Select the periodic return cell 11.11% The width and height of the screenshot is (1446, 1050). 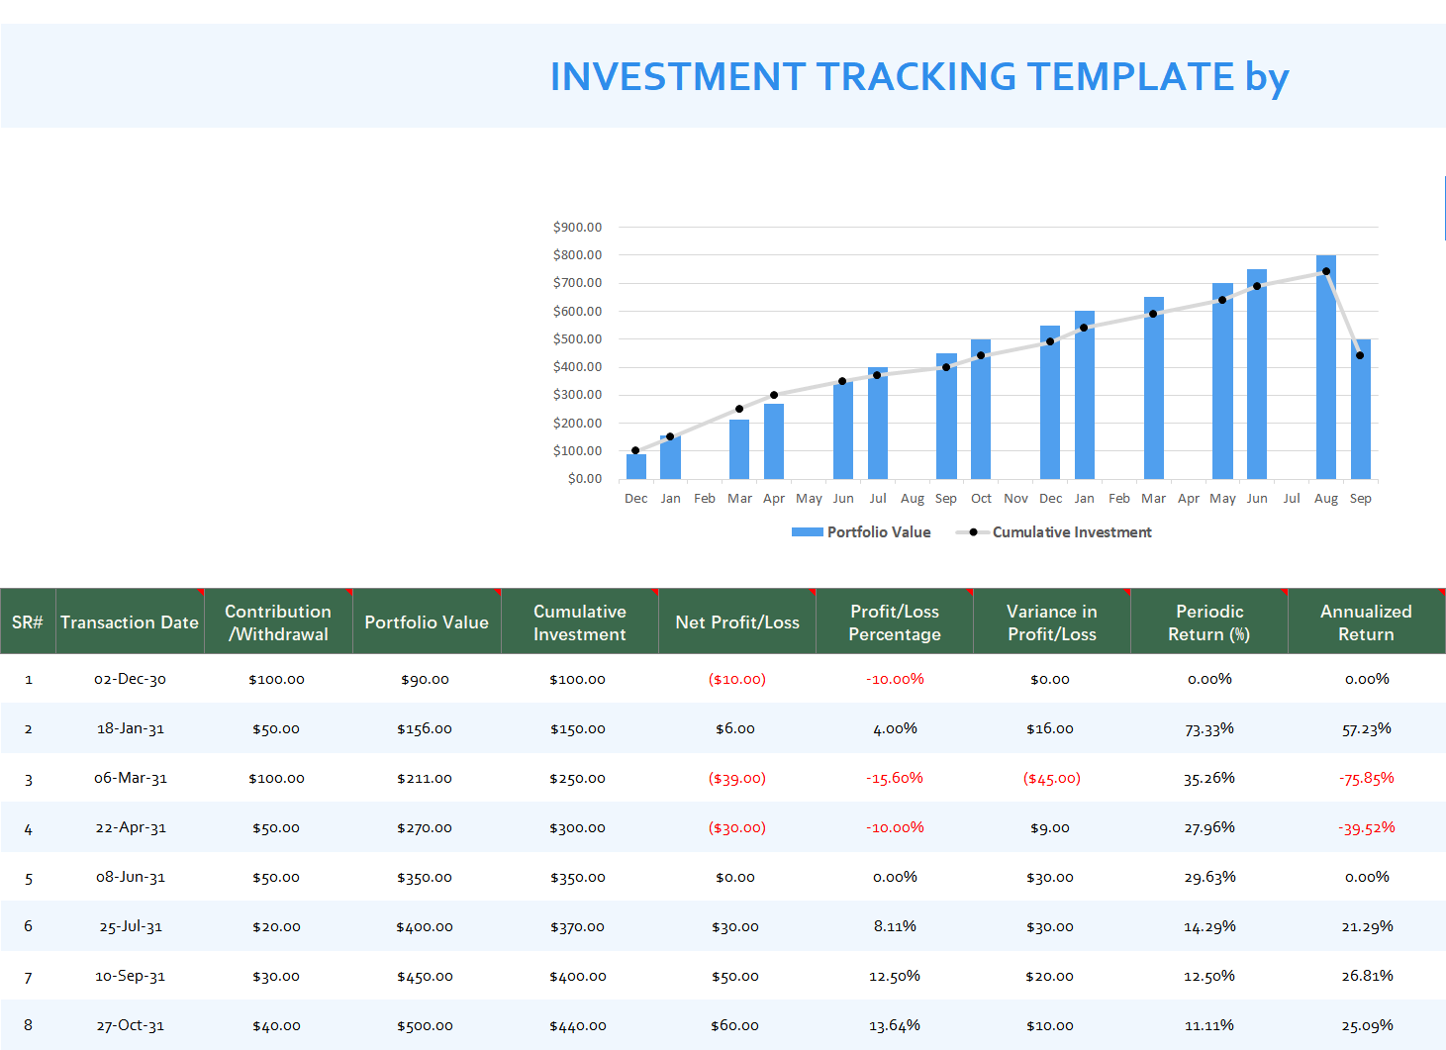tap(1209, 1025)
